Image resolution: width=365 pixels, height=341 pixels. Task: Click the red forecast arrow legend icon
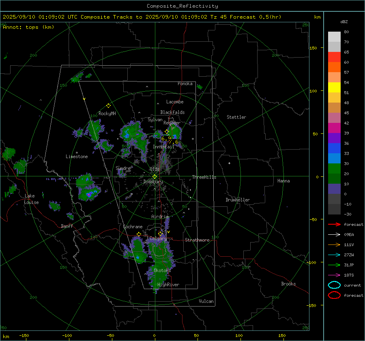tap(334, 224)
